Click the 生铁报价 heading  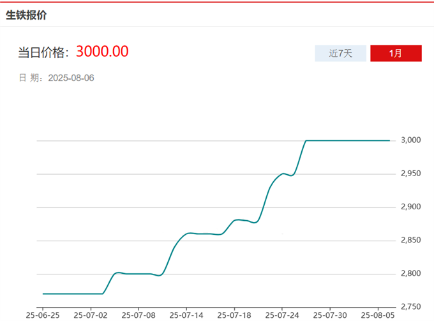(x=26, y=15)
